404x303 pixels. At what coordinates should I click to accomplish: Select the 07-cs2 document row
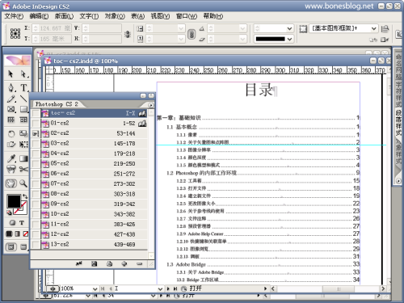(89, 184)
